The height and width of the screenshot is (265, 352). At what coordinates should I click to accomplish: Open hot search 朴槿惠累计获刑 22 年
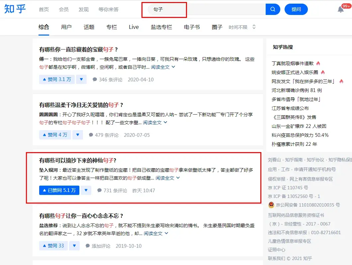(294, 144)
